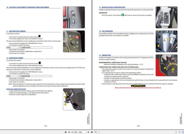184x134 pixels.
Task: Click the page number 2-42 footer
Action: 138,126
